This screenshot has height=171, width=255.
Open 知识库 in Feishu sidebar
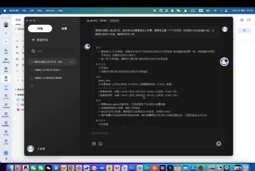[x=6, y=133]
